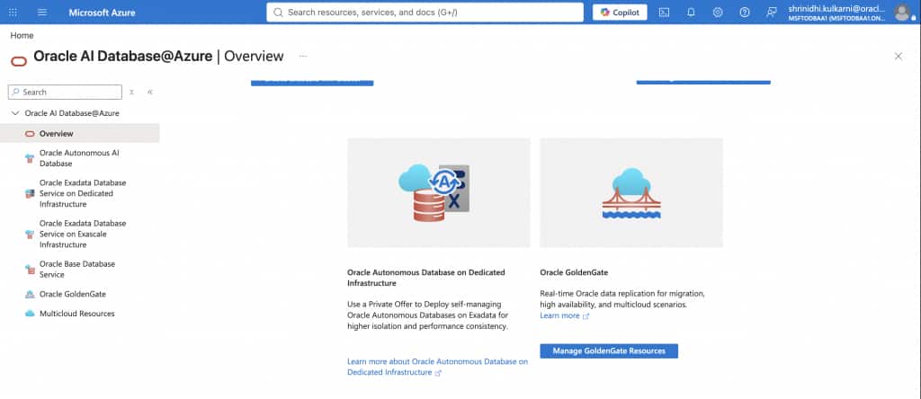Open the Azure portal hamburger menu
The image size is (921, 399).
pos(41,13)
